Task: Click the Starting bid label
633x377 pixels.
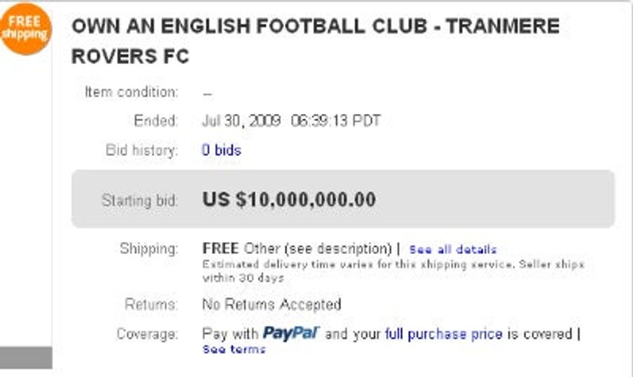Action: pyautogui.click(x=139, y=200)
